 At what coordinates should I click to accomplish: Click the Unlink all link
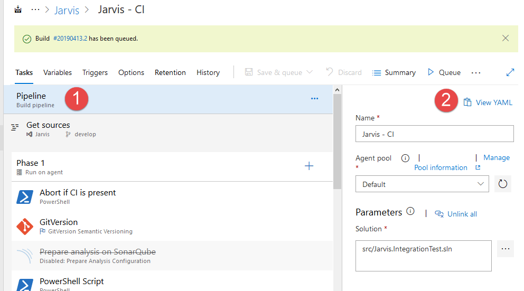coord(462,214)
